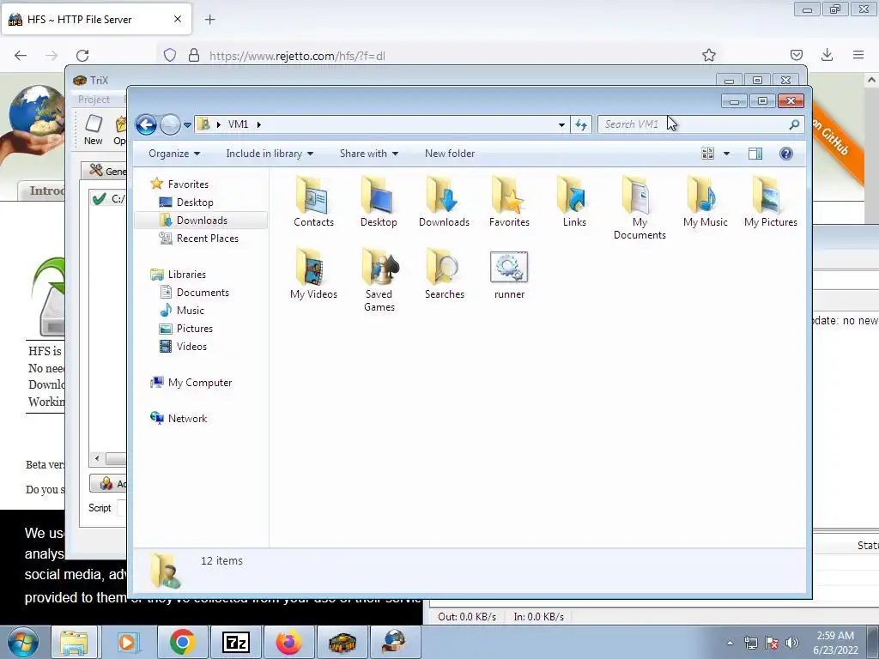Open Firefox hamburger menu
Screen dimensions: 879x659
(858, 55)
